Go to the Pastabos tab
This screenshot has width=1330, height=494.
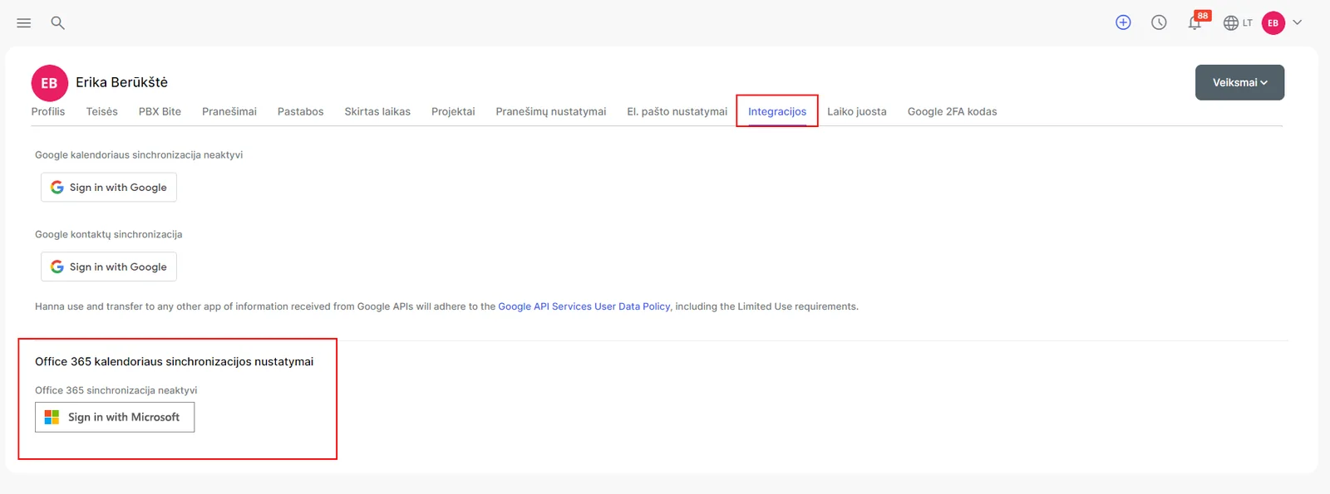coord(301,111)
